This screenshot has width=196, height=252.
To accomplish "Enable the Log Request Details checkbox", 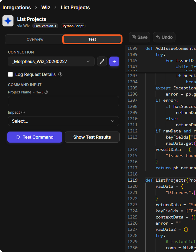I will 10,74.
